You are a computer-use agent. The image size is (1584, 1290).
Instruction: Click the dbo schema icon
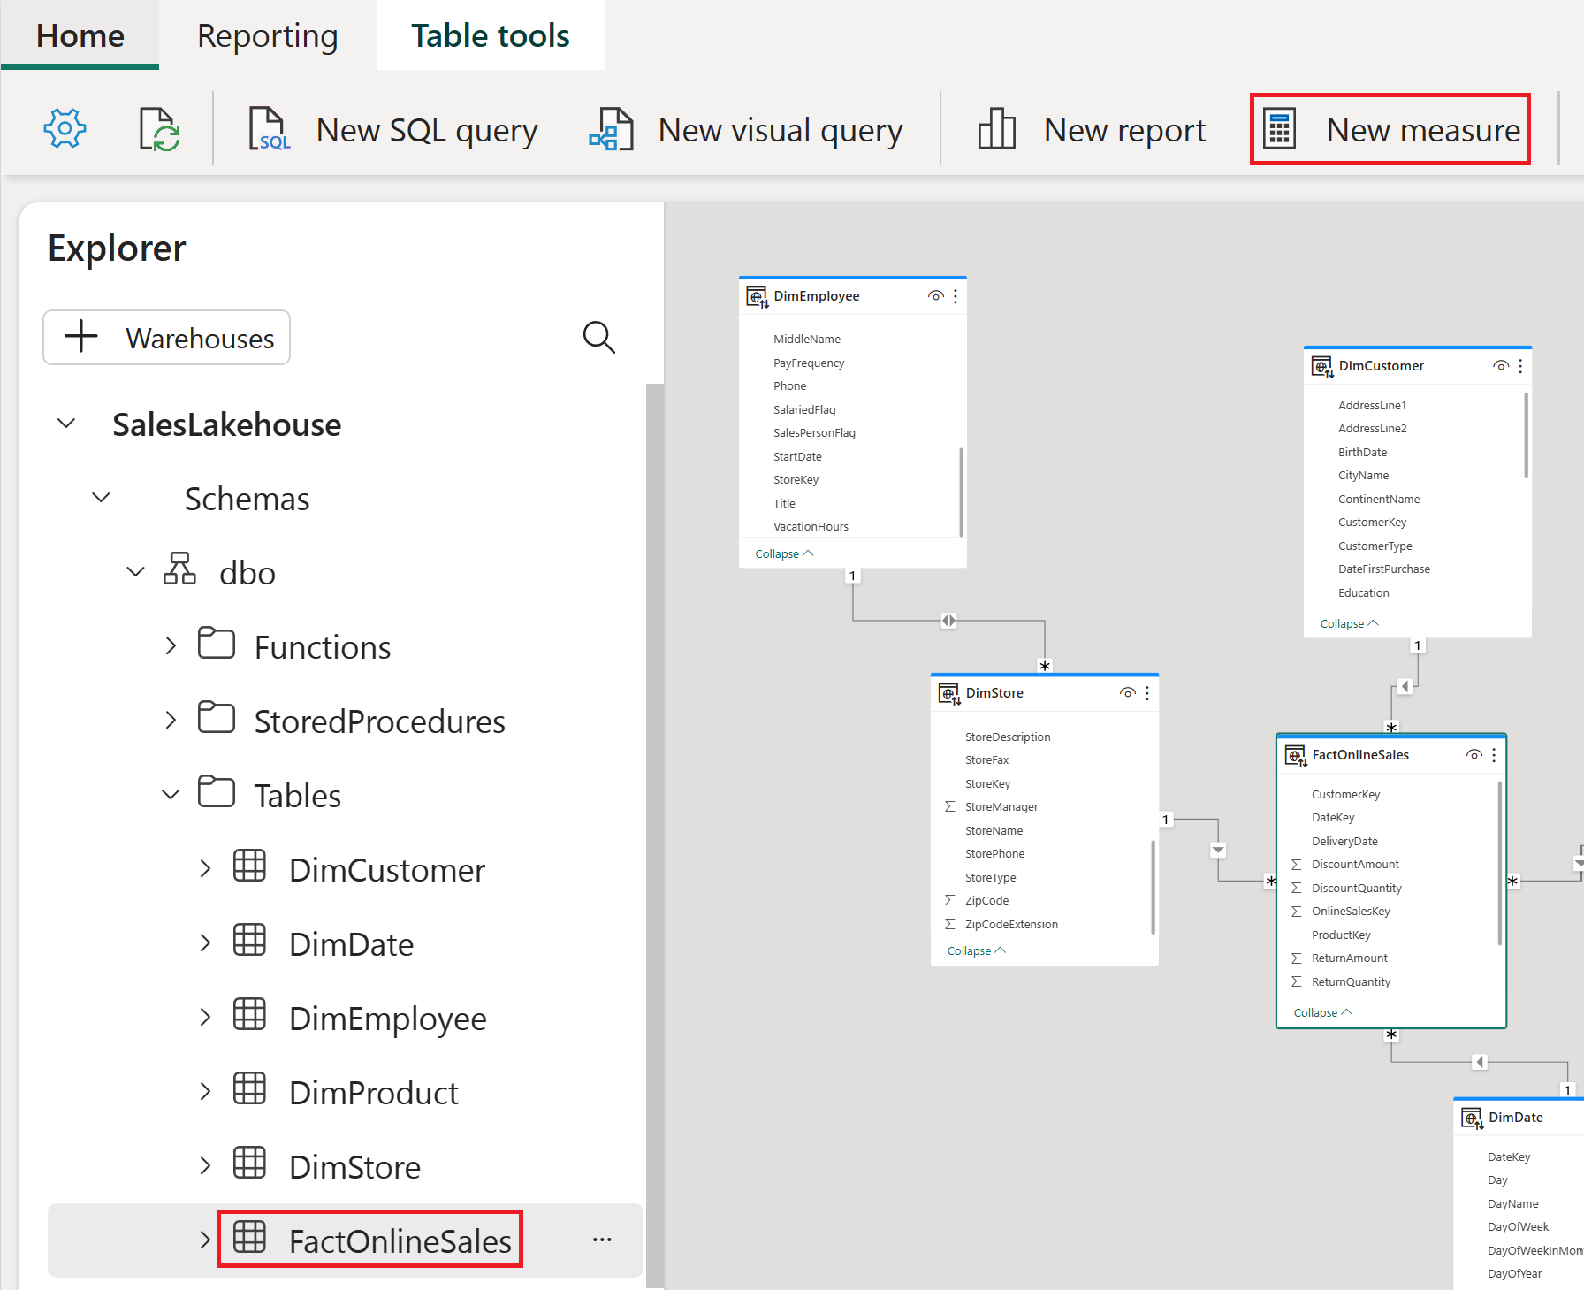179,569
